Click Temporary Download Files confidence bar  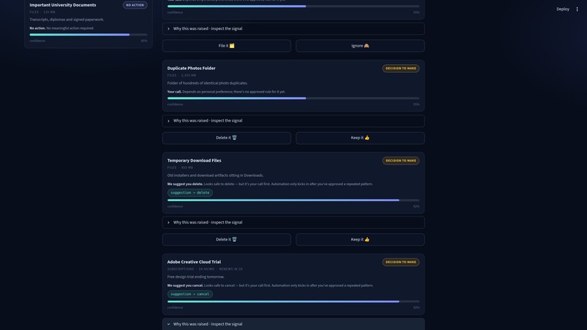(x=293, y=200)
